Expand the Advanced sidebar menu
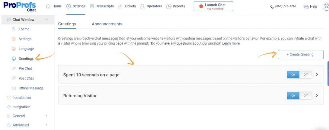329x130 pixels. point(46,125)
